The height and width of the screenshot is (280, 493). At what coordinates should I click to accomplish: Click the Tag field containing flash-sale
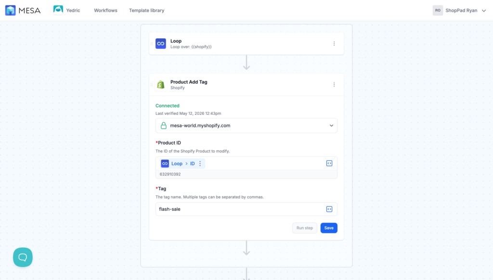click(246, 209)
